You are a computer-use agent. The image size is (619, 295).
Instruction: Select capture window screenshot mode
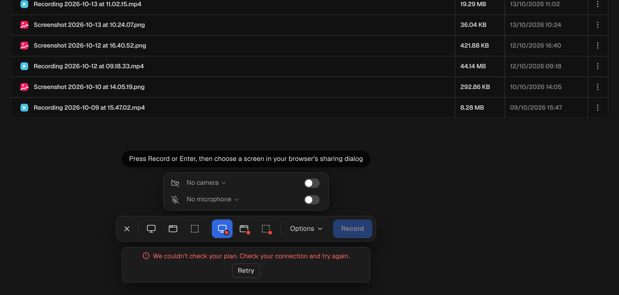[x=173, y=229]
